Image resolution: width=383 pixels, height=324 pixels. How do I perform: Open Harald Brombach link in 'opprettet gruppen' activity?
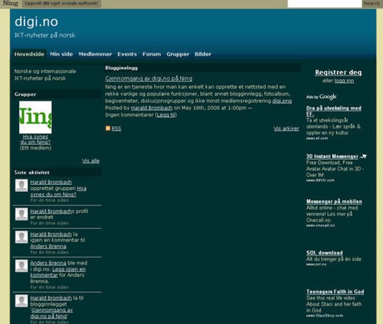51,182
